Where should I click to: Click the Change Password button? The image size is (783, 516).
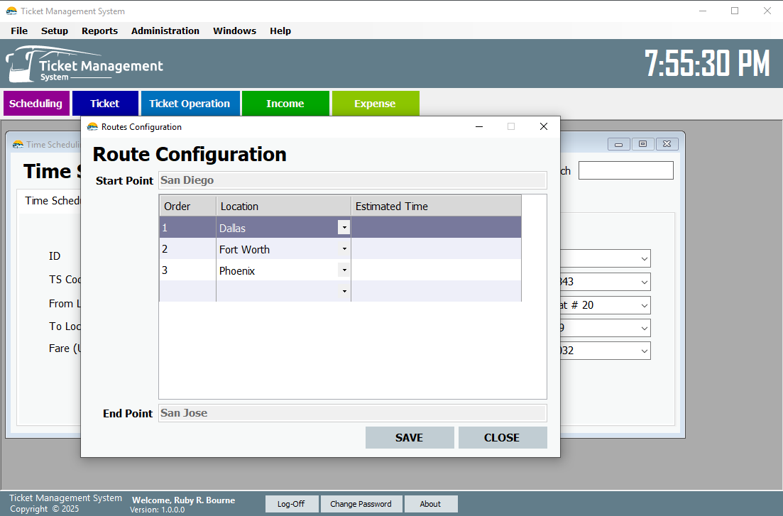[x=361, y=503]
